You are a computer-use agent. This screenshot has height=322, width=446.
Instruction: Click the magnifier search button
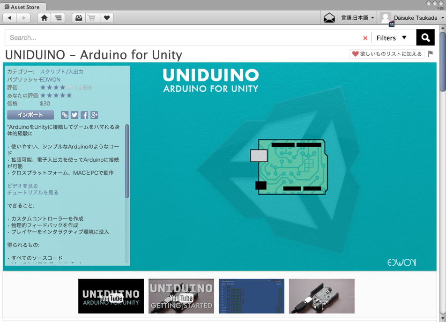click(x=425, y=37)
